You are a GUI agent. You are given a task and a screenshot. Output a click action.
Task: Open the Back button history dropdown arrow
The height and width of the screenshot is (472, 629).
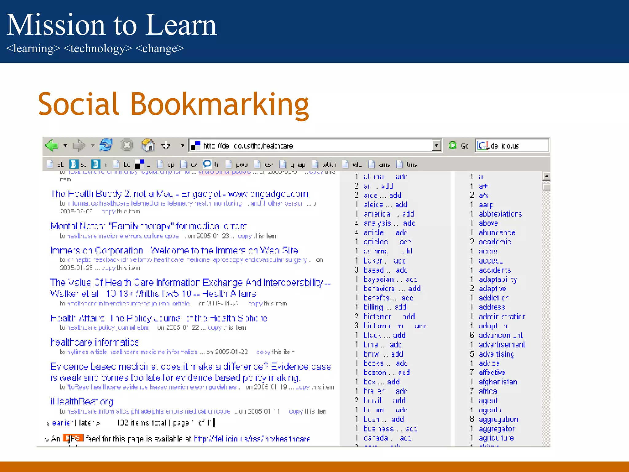pos(65,145)
